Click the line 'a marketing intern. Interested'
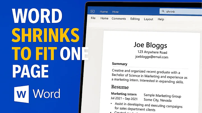The width and height of the screenshot is (202, 113). (x=148, y=81)
